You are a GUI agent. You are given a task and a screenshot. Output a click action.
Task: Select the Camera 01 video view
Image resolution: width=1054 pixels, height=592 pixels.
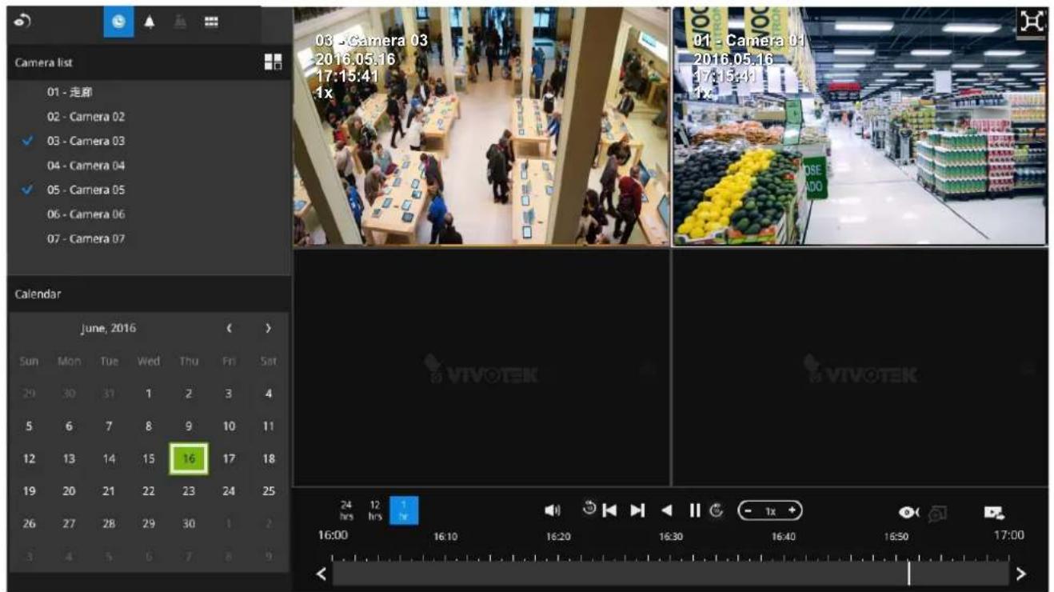coord(860,126)
